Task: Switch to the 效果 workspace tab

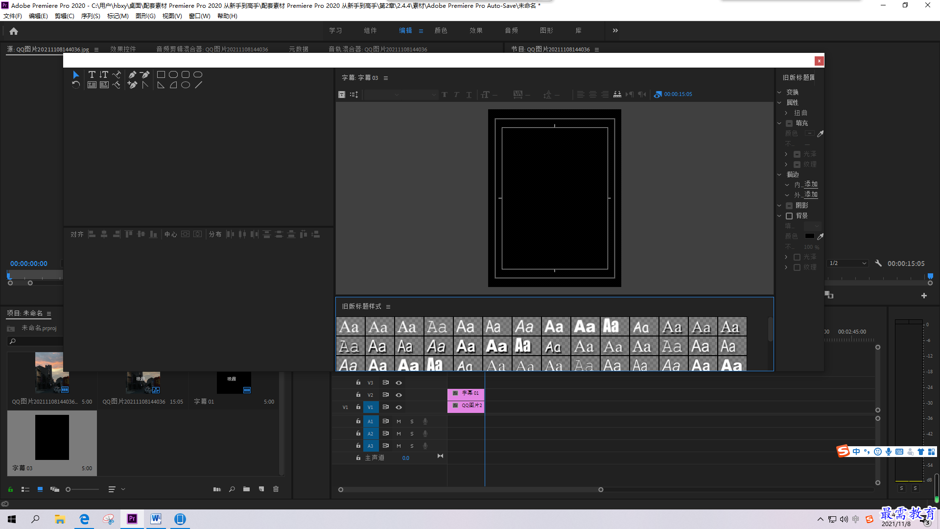Action: click(x=476, y=30)
